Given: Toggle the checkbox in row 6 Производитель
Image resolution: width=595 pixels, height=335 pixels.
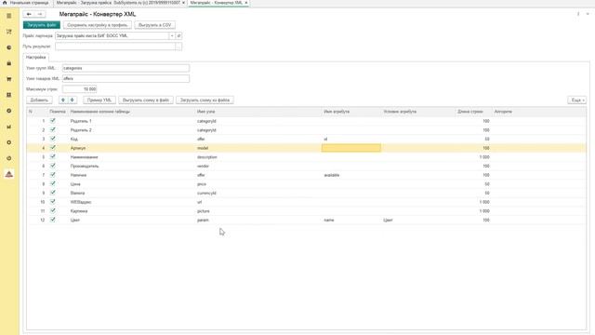Looking at the screenshot, I should [53, 166].
